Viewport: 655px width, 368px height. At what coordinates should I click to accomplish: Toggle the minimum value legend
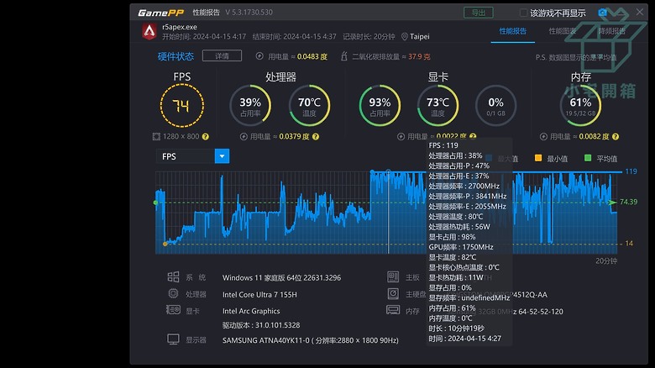coord(538,158)
